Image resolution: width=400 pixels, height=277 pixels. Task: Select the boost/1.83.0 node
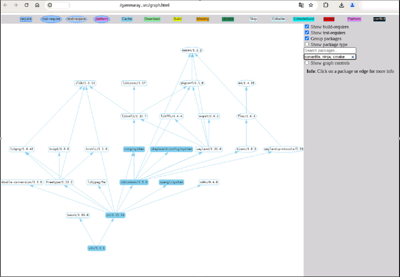pyautogui.click(x=78, y=215)
